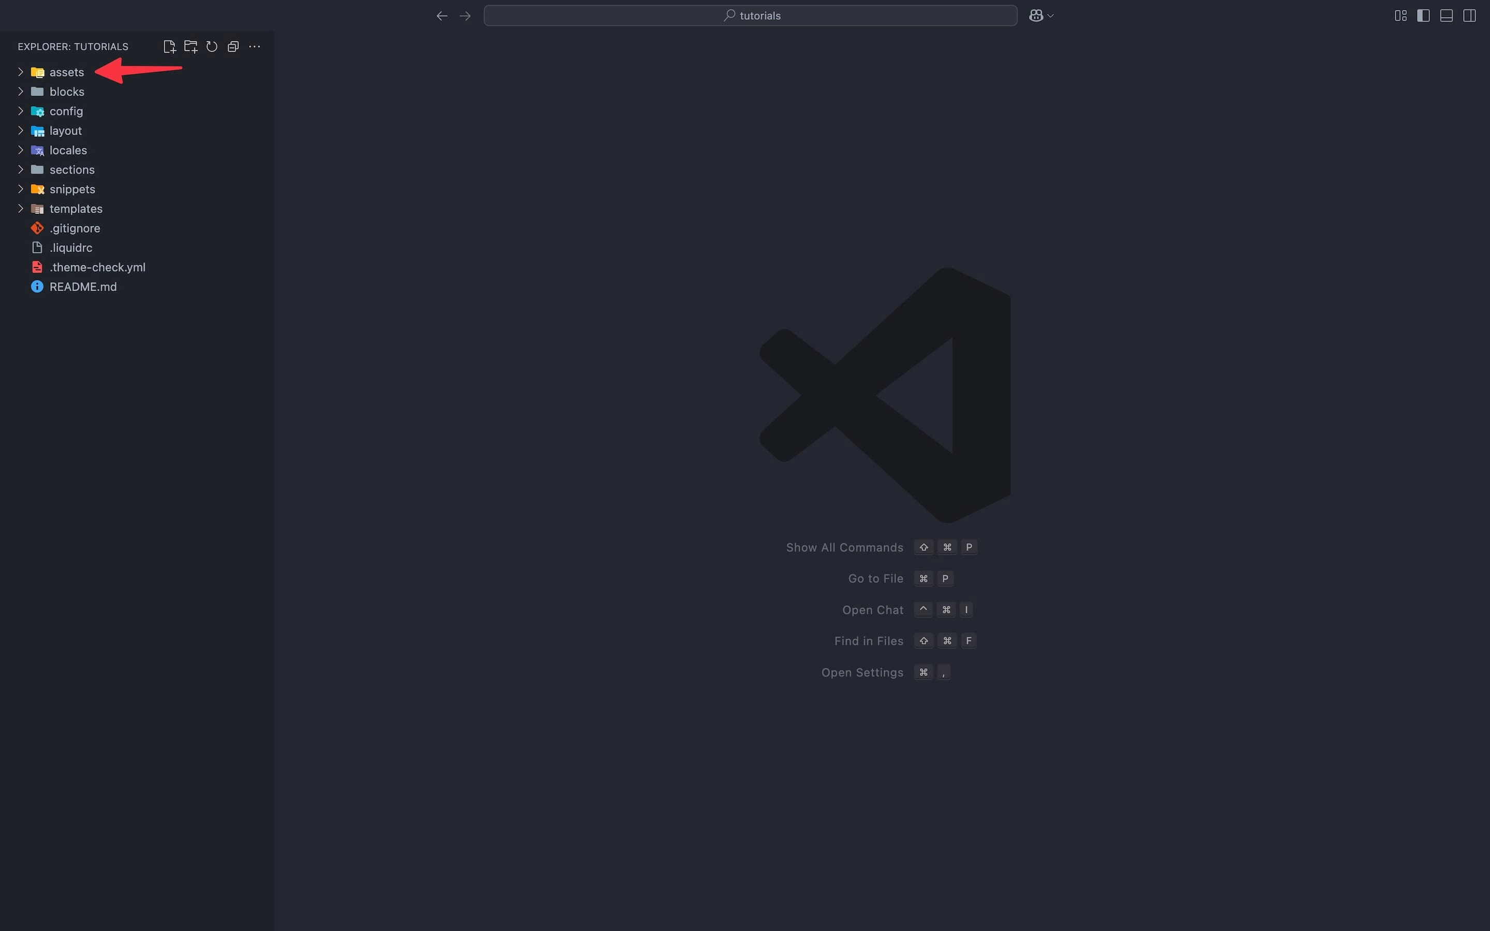
Task: Toggle the primary side bar
Action: (1423, 16)
